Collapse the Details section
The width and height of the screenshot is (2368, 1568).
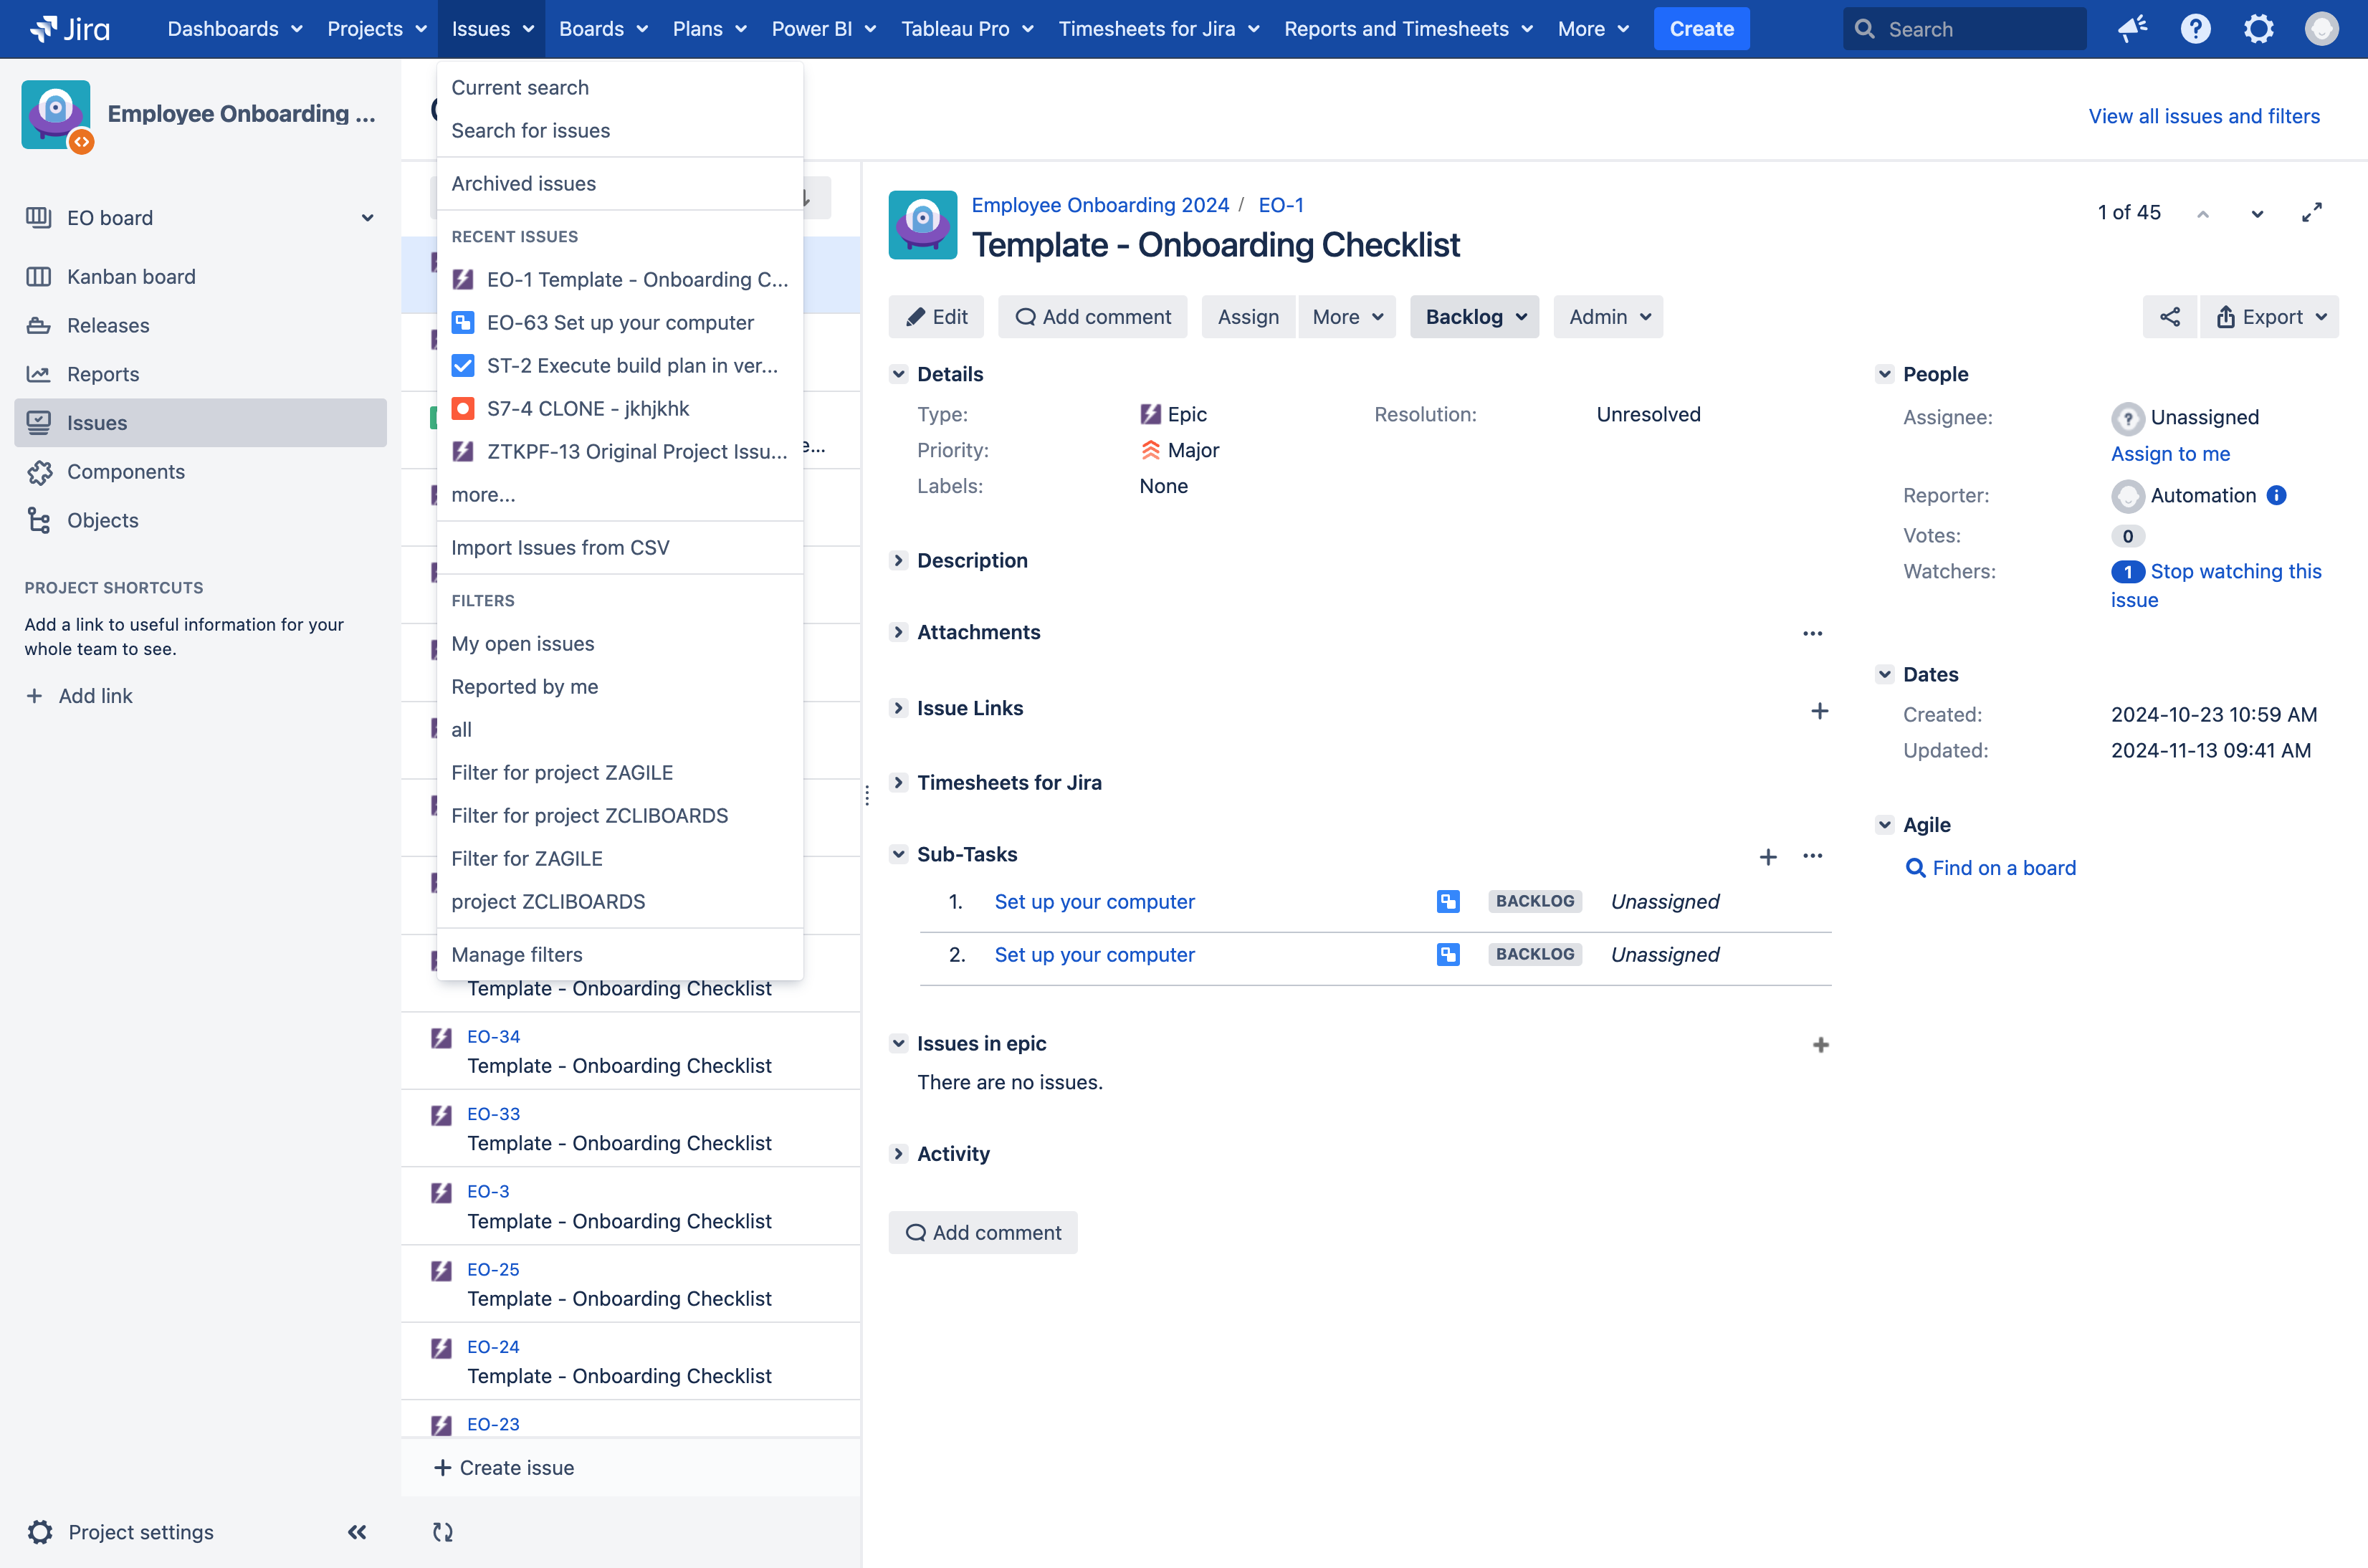(898, 374)
